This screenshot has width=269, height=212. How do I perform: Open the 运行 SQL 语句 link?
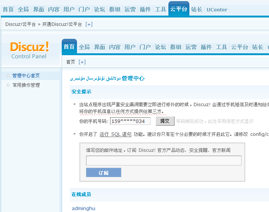[115, 134]
